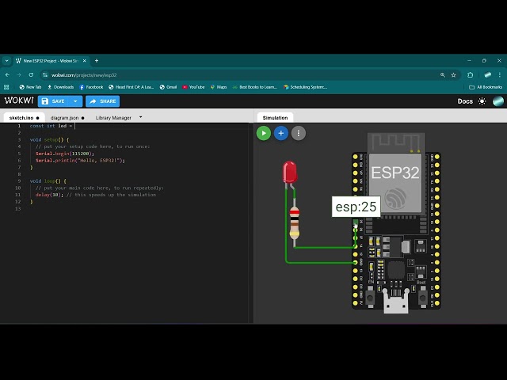Screen dimensions: 507x380
Task: Click the Boot button on ESP32 board
Action: [422, 297]
